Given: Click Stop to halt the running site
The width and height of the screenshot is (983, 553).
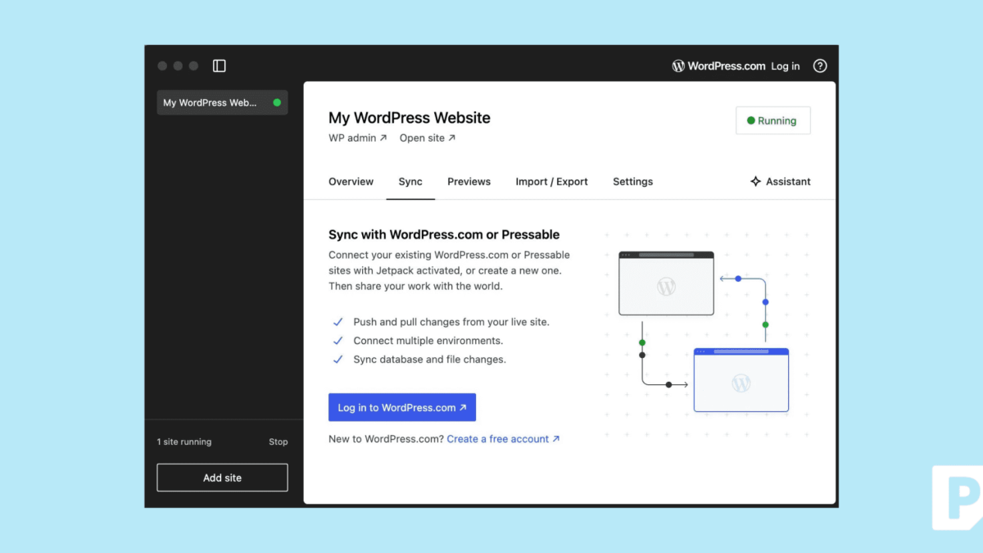Looking at the screenshot, I should pyautogui.click(x=278, y=442).
